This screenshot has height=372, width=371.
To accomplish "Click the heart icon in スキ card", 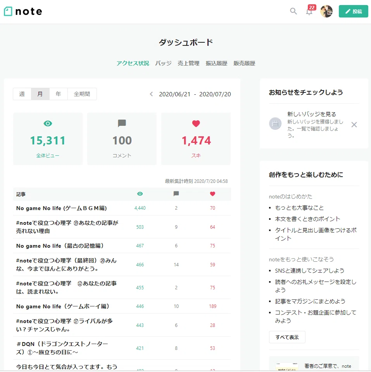I will pos(196,123).
